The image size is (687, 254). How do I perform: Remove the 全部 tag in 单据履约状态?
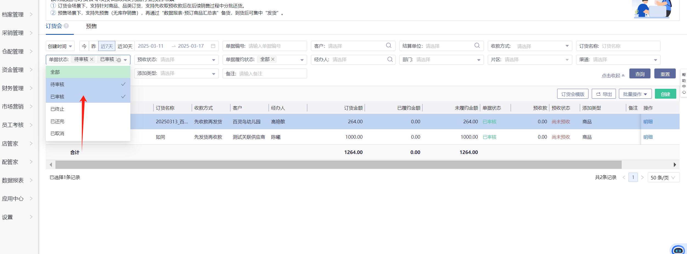(273, 59)
